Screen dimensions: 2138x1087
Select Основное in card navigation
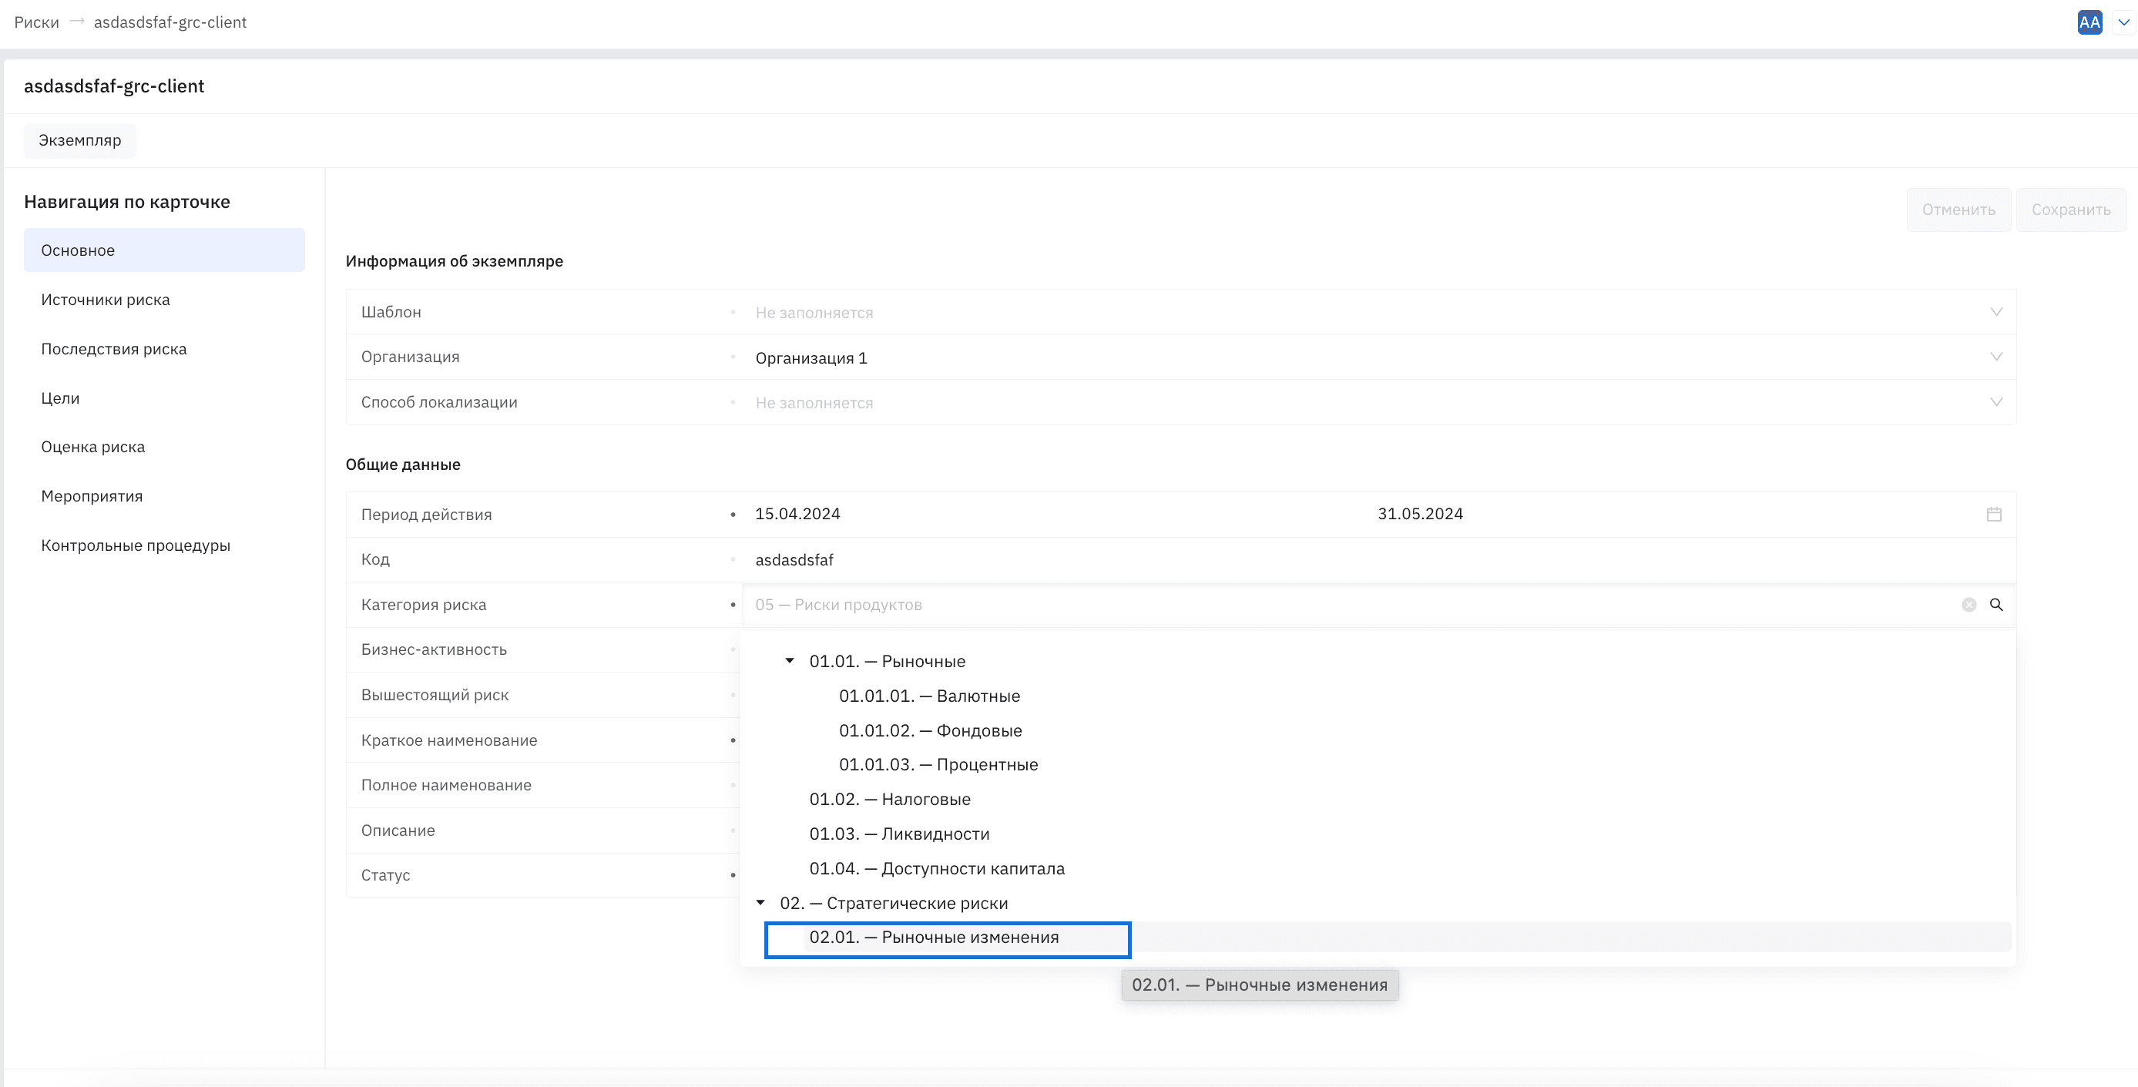(164, 250)
